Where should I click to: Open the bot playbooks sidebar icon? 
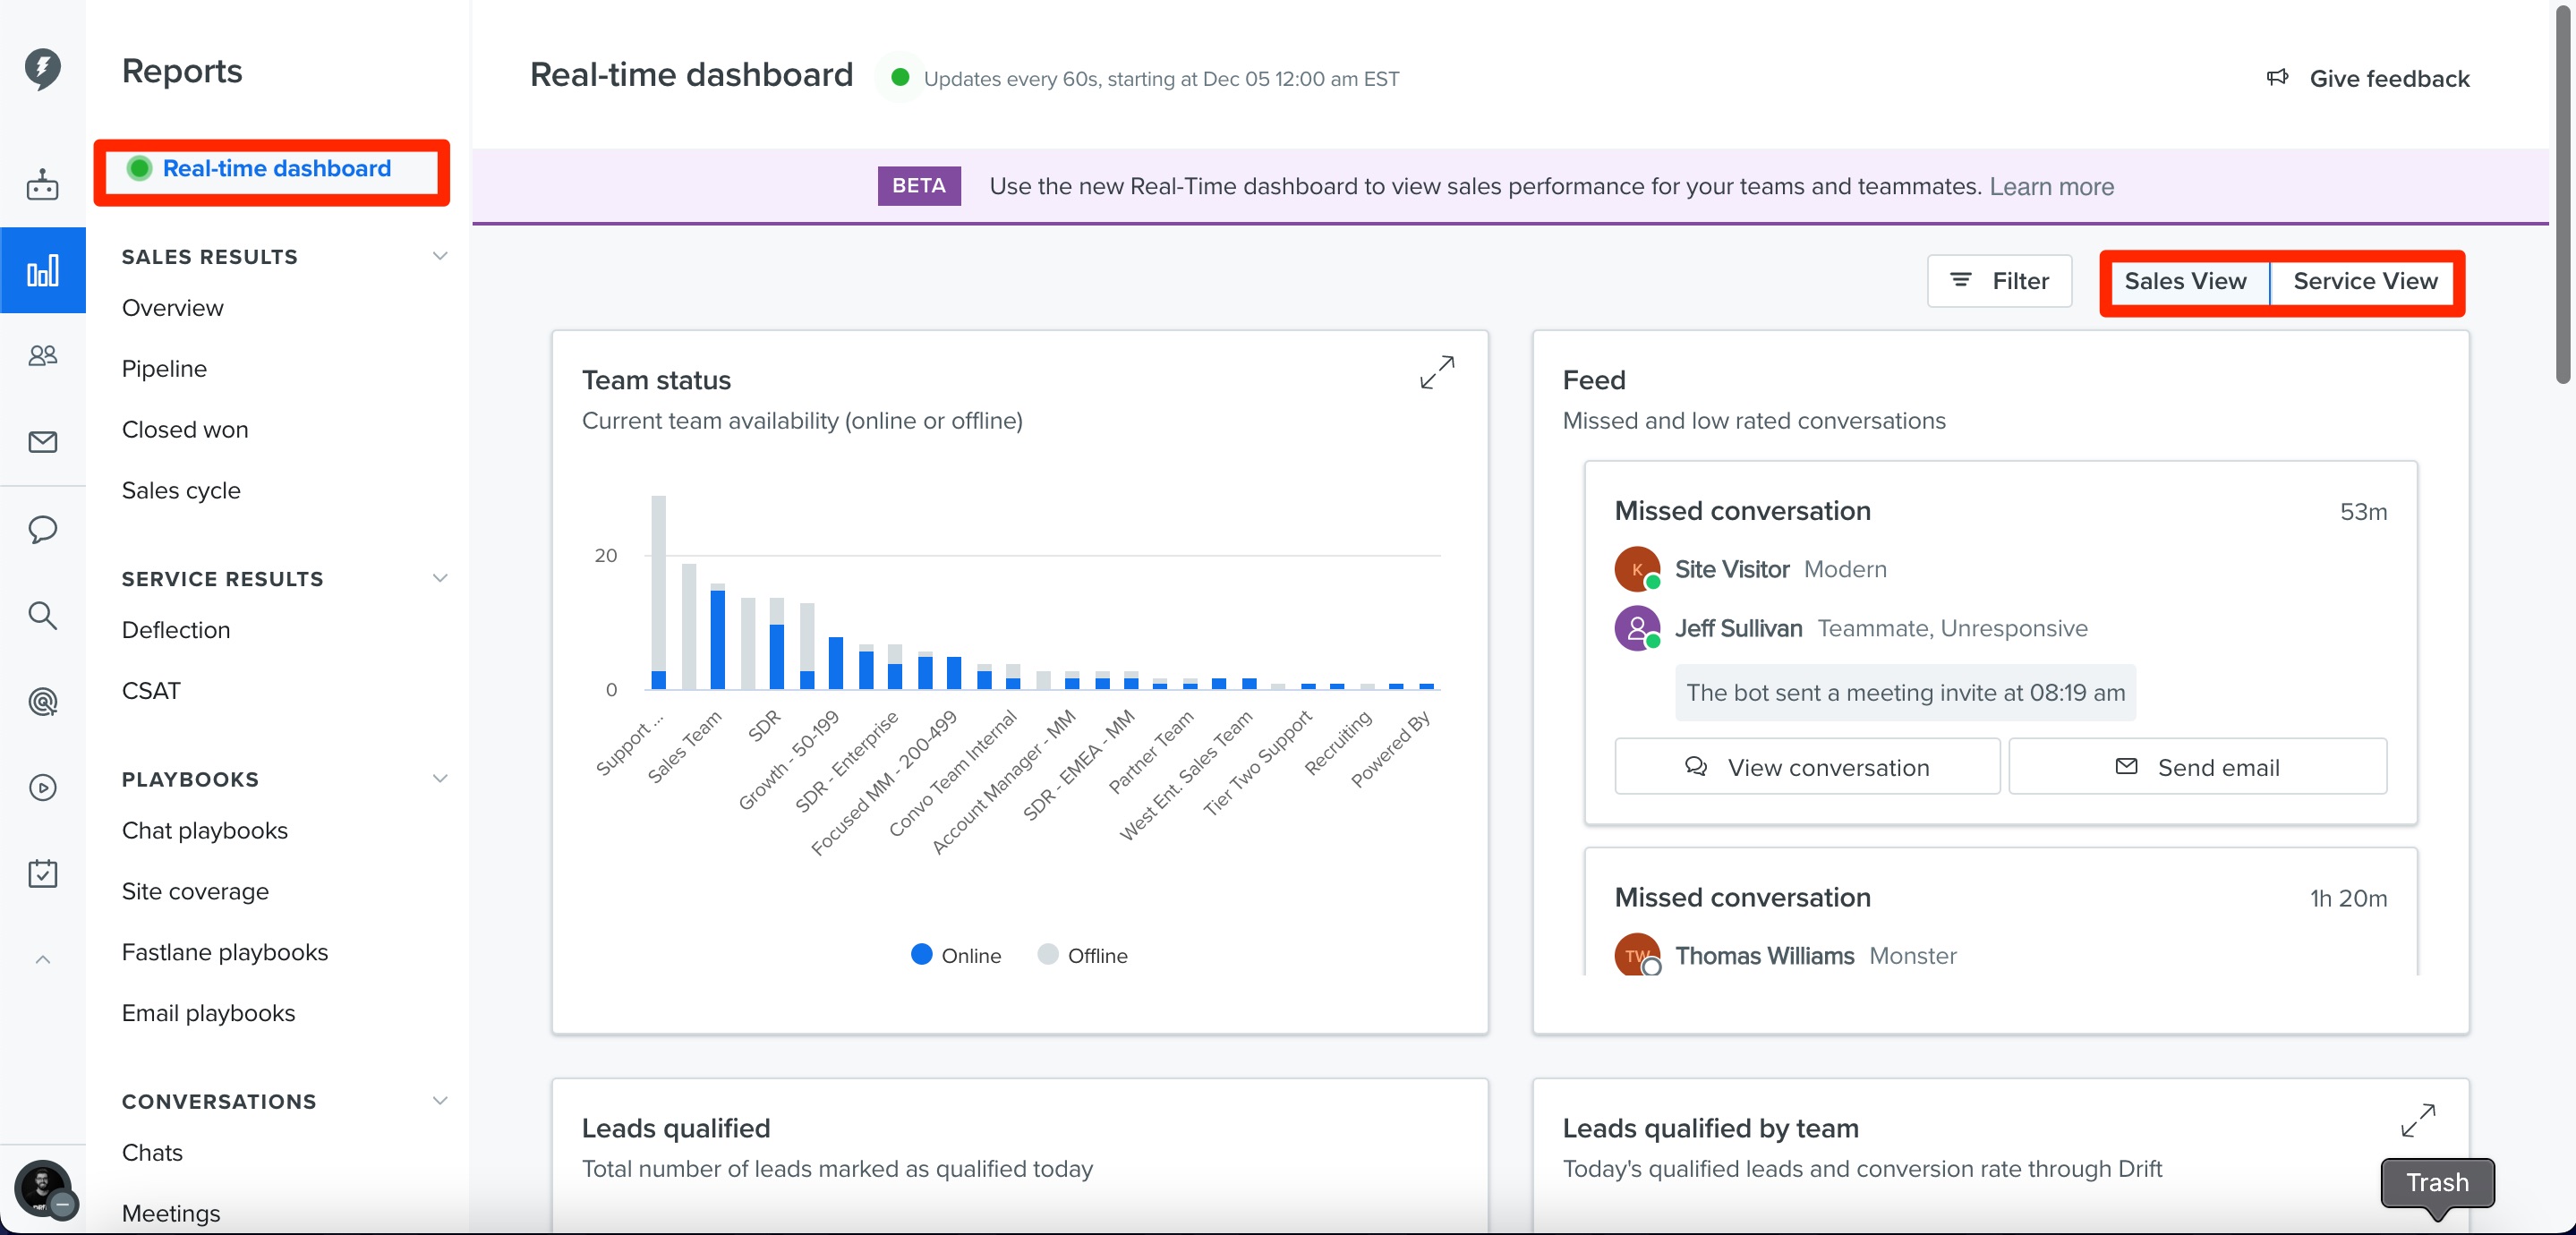pos(42,185)
